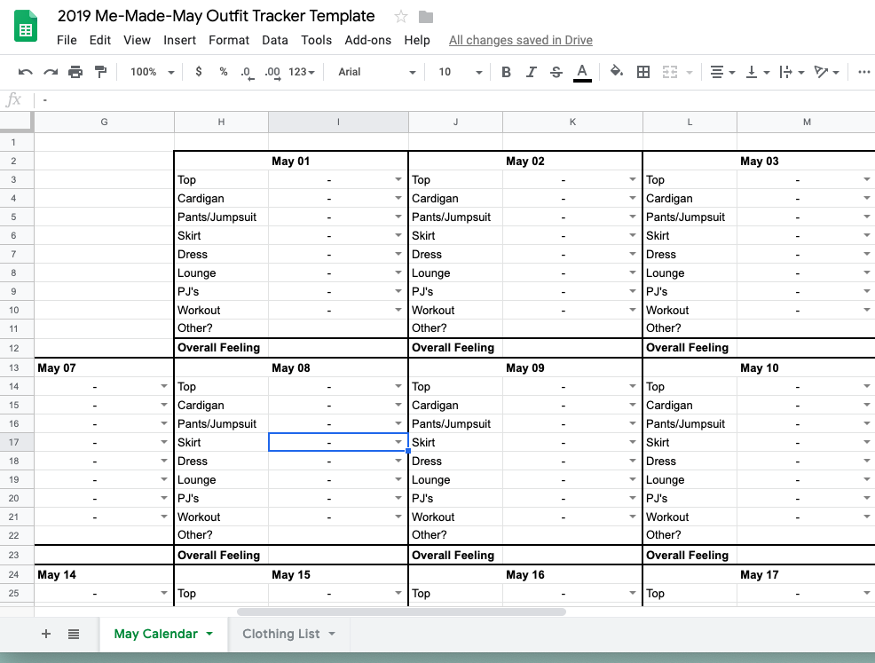
Task: Click the Merge cells icon
Action: click(x=670, y=72)
